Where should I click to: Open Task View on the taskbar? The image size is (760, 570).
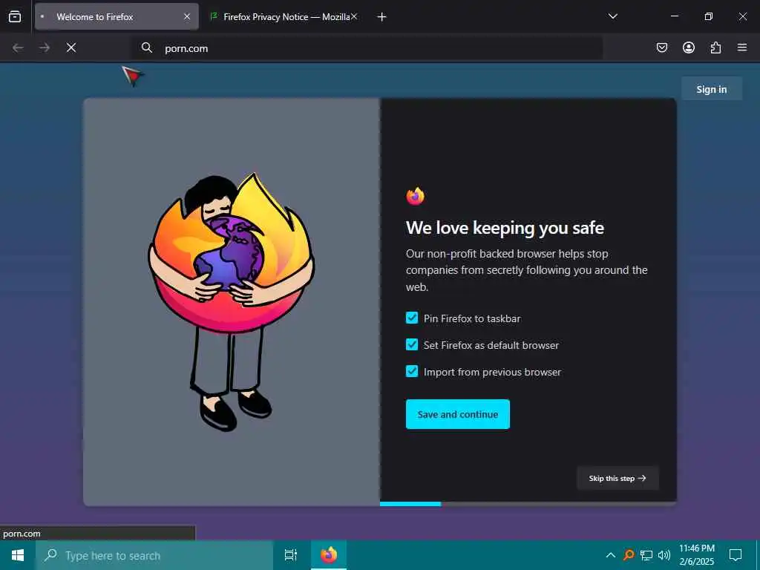pyautogui.click(x=291, y=555)
